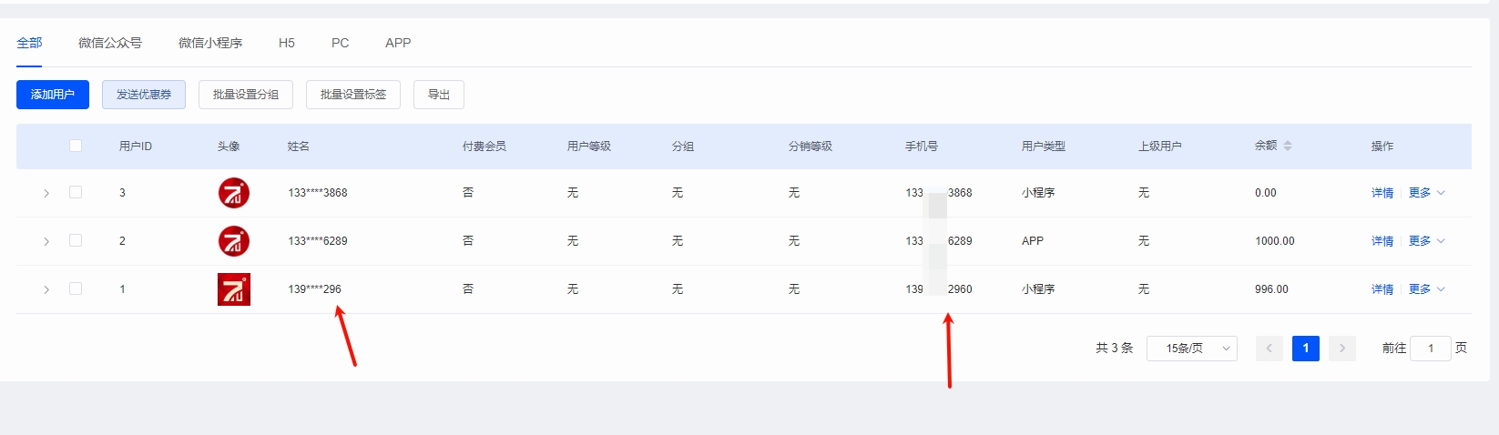Click the name 133****3868
Screen dimensions: 1499x435
coord(318,193)
